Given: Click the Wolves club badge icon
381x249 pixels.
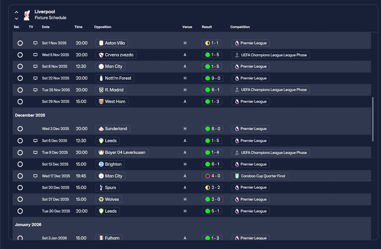Looking at the screenshot, I should (x=101, y=199).
